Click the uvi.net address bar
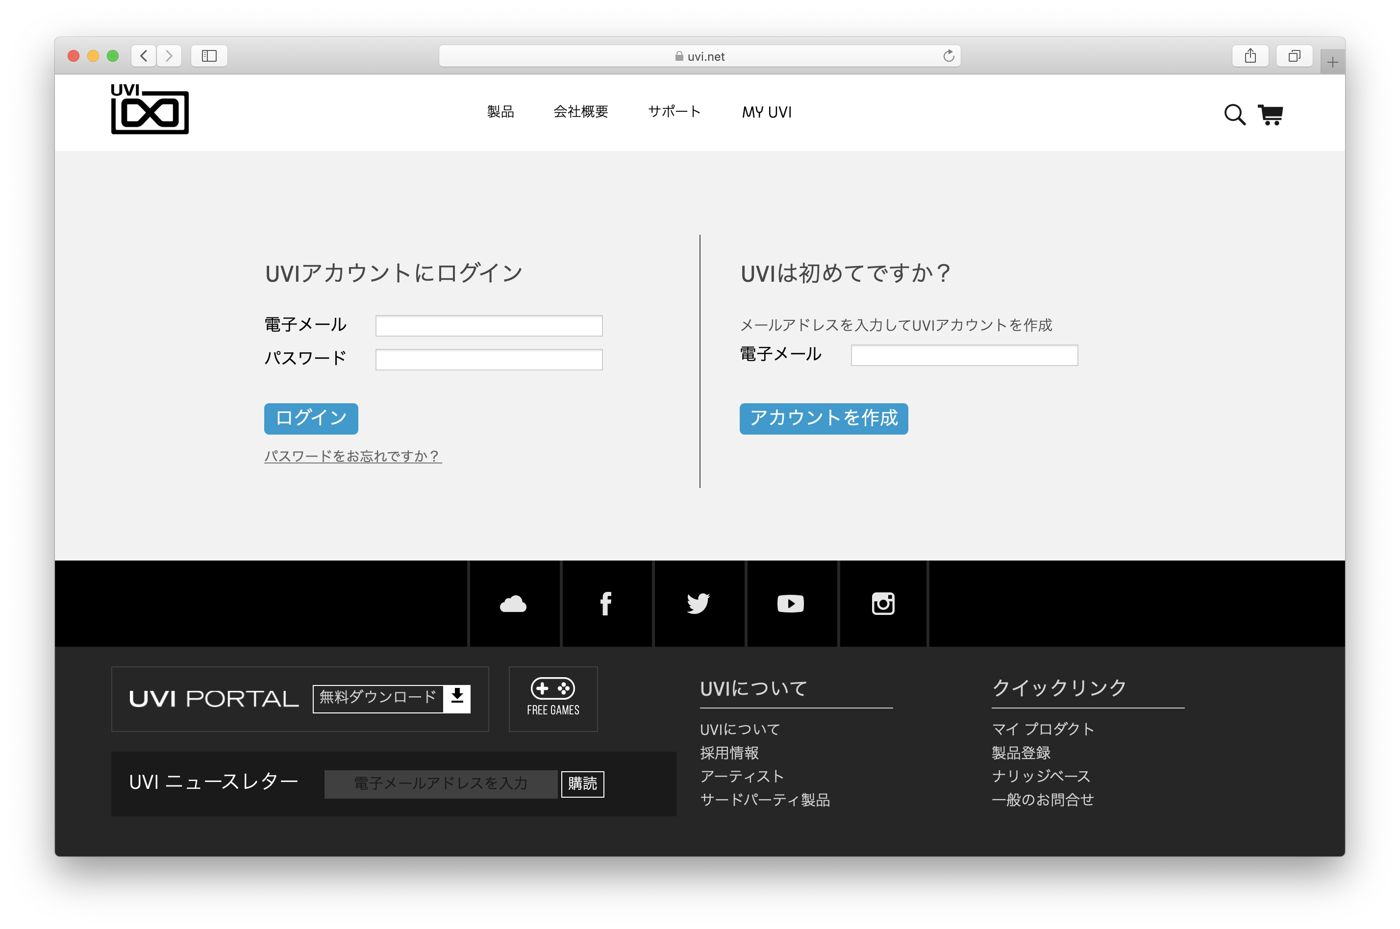Image resolution: width=1400 pixels, height=929 pixels. point(699,56)
